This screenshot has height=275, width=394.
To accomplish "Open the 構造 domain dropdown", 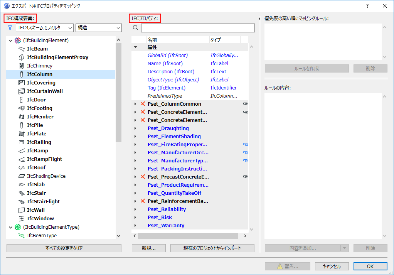I will tap(99, 28).
